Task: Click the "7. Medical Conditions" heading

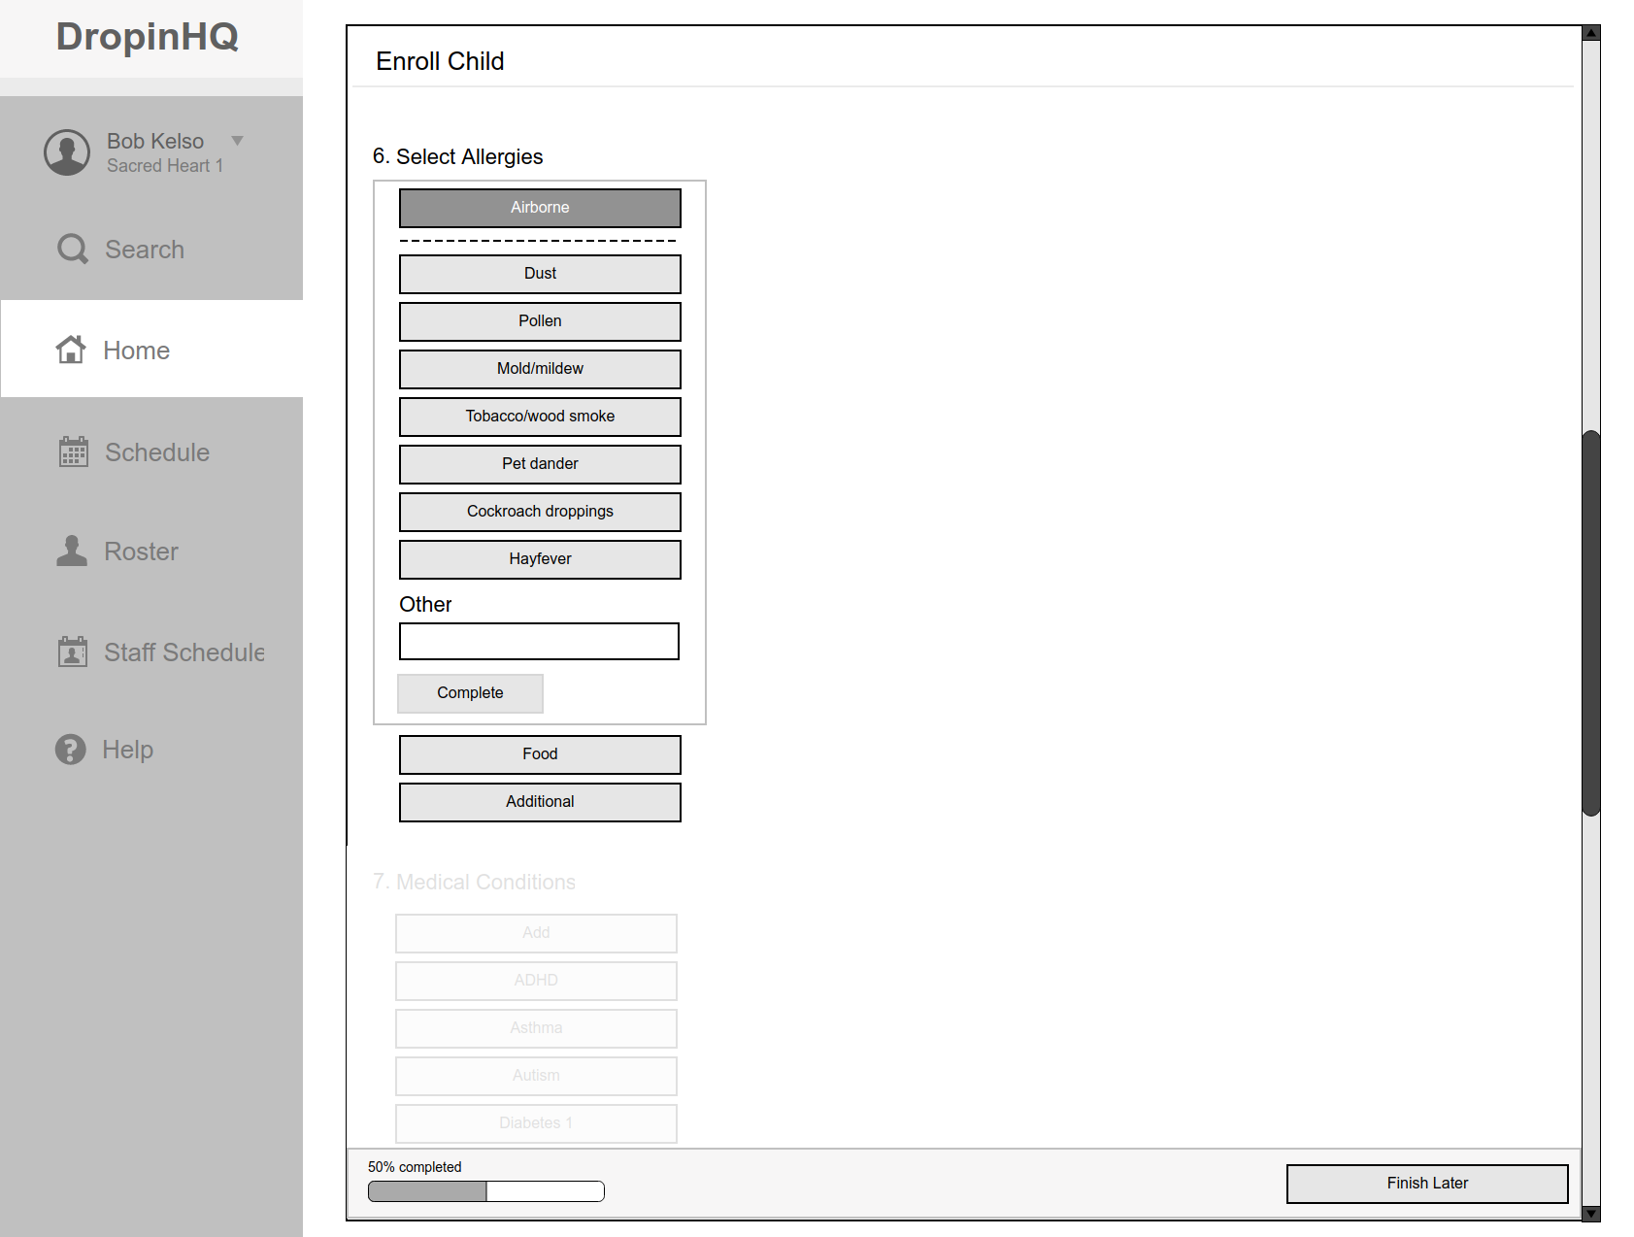Action: 474,882
